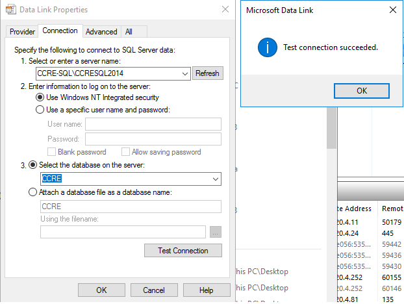Screen dimensions: 404x304
Task: Click the Password field
Action: point(153,139)
